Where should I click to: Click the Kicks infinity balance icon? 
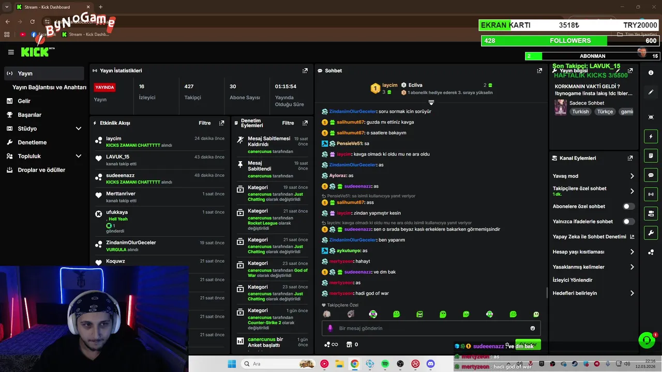tap(331, 345)
